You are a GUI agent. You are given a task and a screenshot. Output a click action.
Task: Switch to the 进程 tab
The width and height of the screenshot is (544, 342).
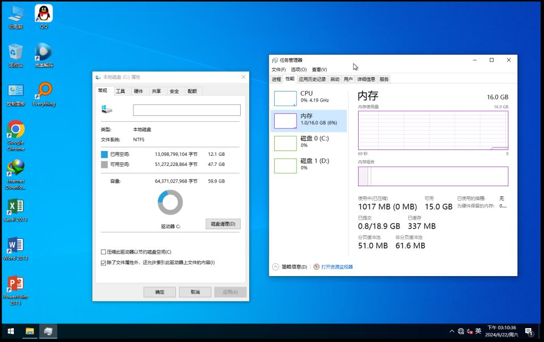pyautogui.click(x=276, y=79)
